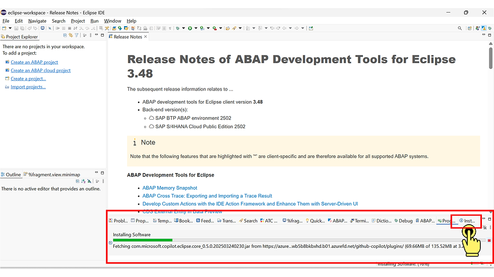Select the Debug tab in bottom panel
Screen dimensions: 494x277
(x=403, y=221)
